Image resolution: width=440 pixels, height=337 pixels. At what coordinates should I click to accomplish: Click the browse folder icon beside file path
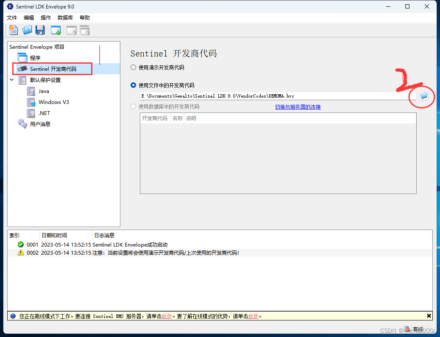(424, 96)
